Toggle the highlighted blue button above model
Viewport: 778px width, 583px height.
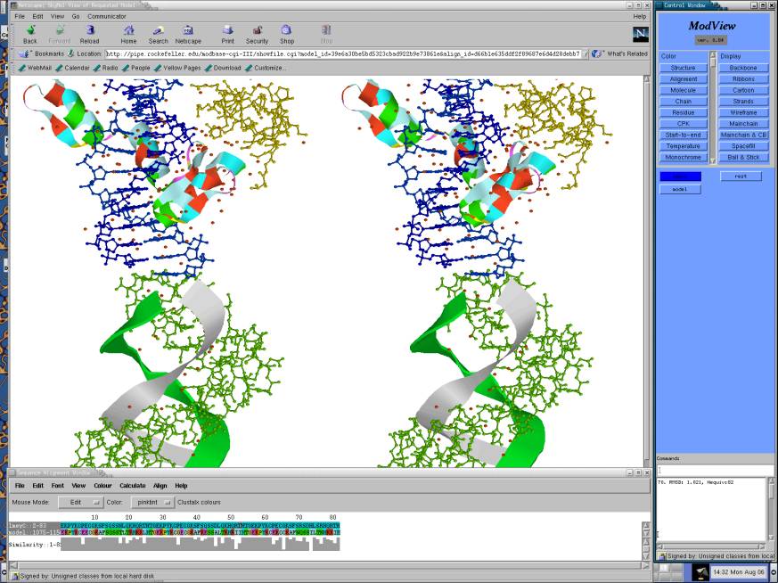tap(680, 177)
